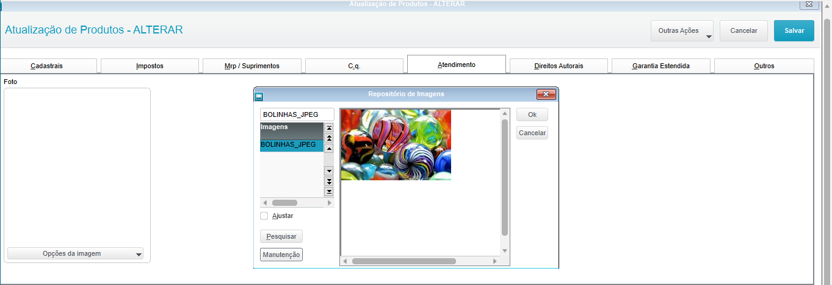Image resolution: width=832 pixels, height=285 pixels.
Task: Click down arrow of preview vertical scrollbar
Action: pos(504,250)
